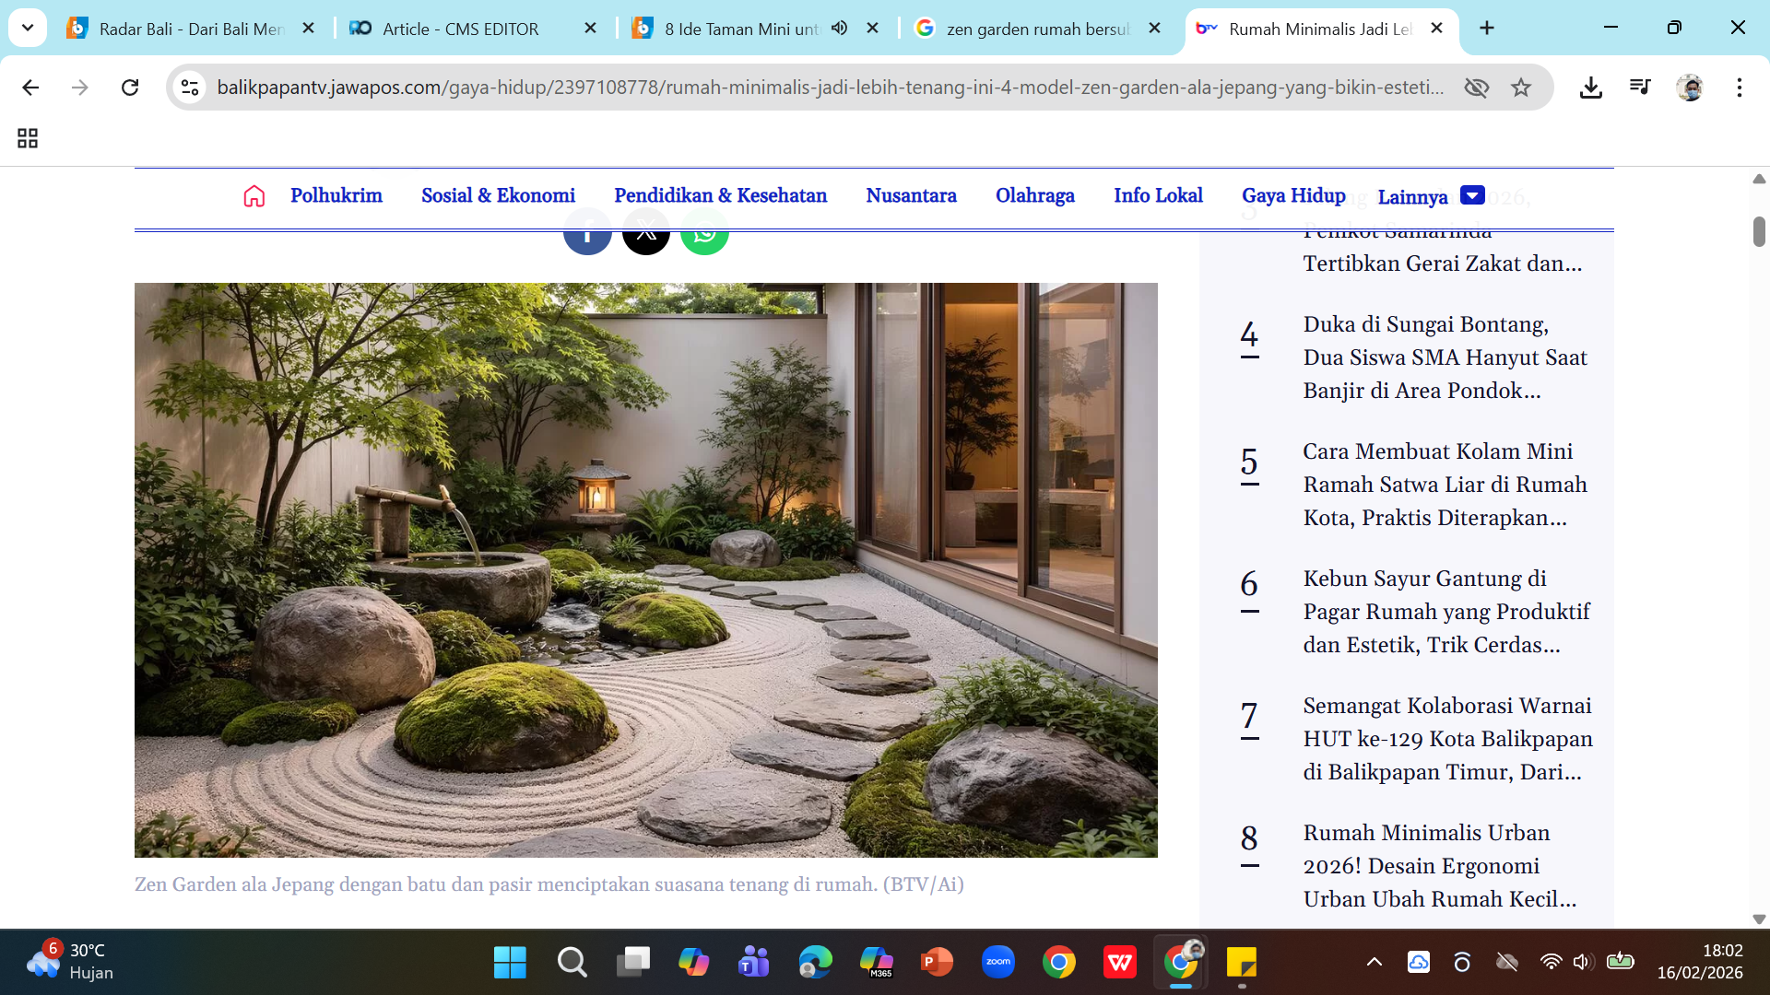Image resolution: width=1770 pixels, height=995 pixels.
Task: Share the article to Facebook
Action: click(x=587, y=232)
